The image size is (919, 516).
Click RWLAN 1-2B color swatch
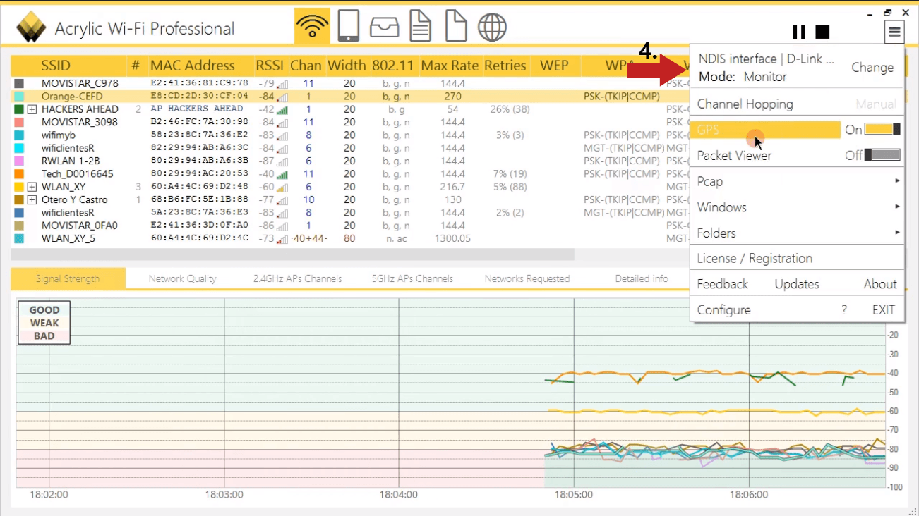19,161
